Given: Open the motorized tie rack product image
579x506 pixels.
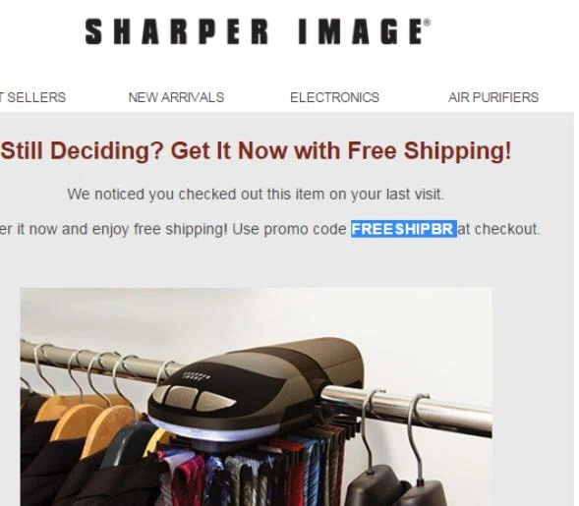Looking at the screenshot, I should [256, 397].
